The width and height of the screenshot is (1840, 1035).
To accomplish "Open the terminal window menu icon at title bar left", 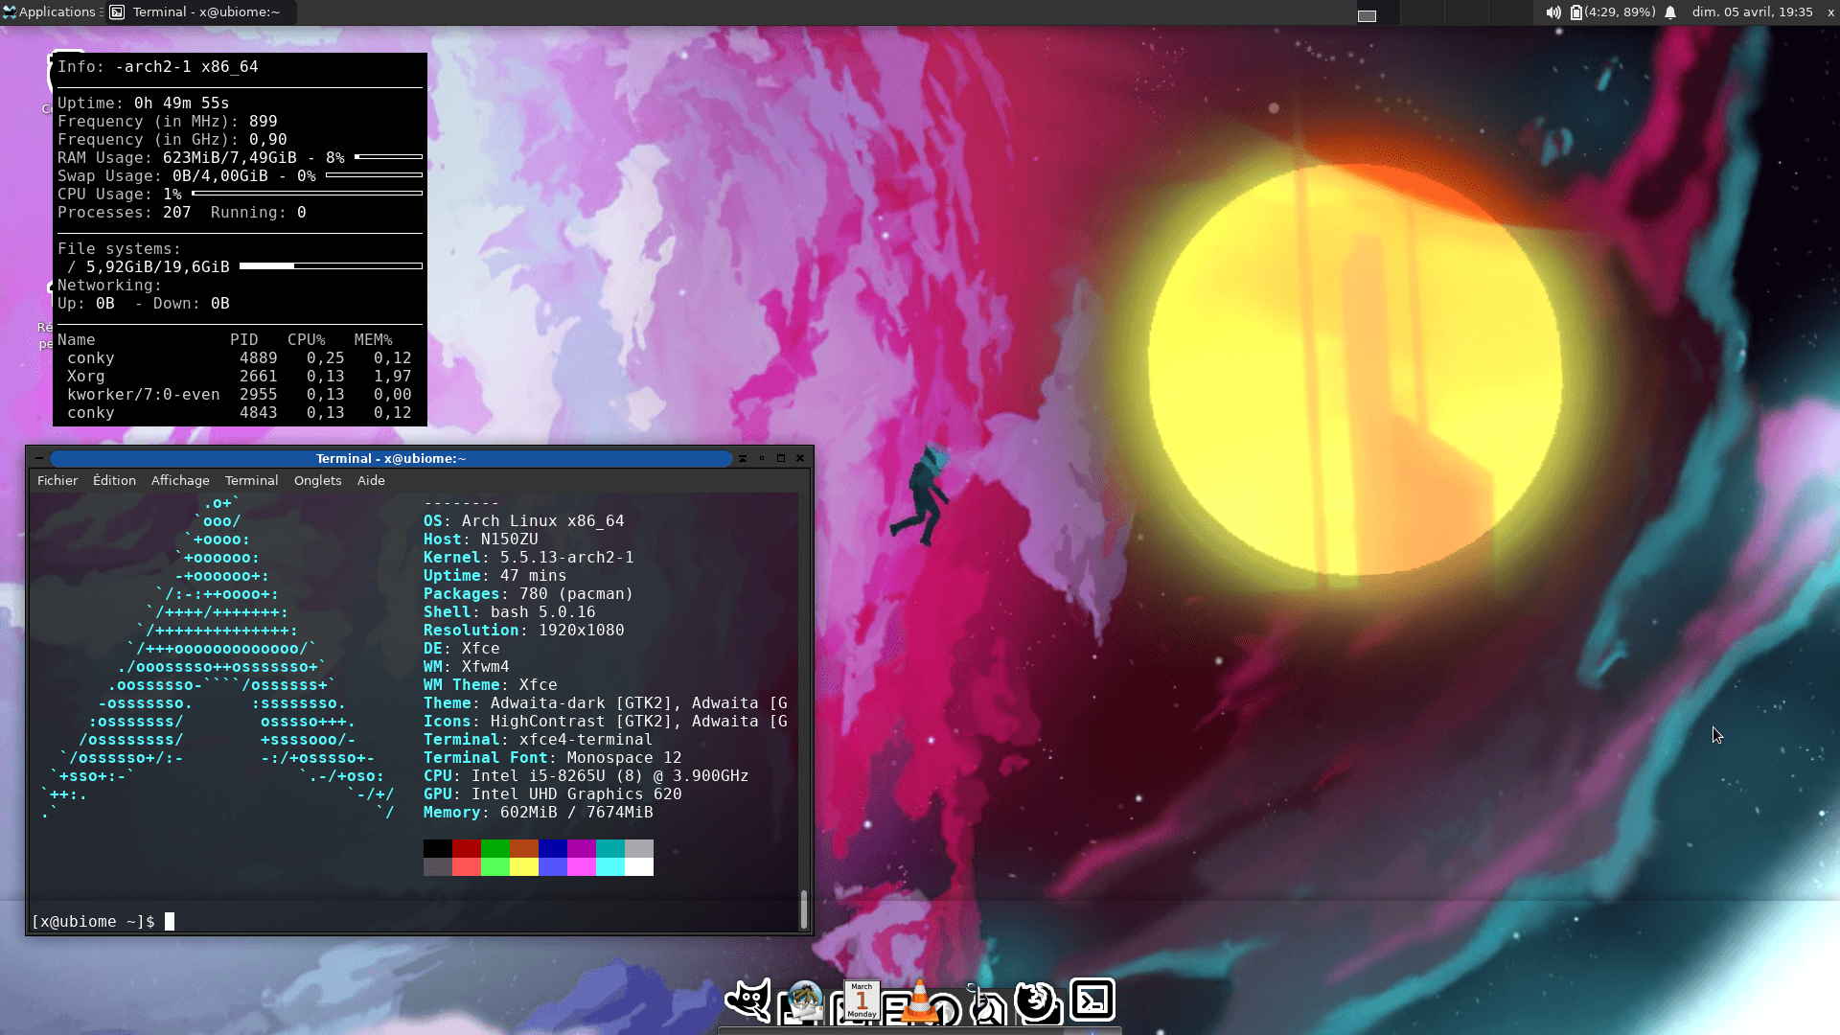I will [x=38, y=458].
